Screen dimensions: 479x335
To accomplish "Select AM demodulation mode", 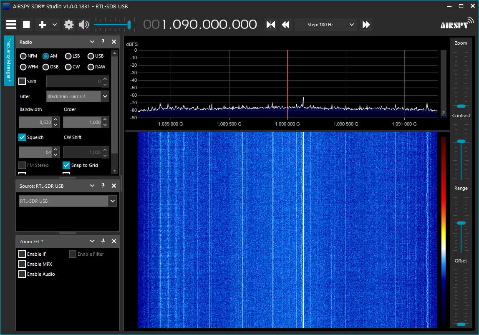I will 46,56.
